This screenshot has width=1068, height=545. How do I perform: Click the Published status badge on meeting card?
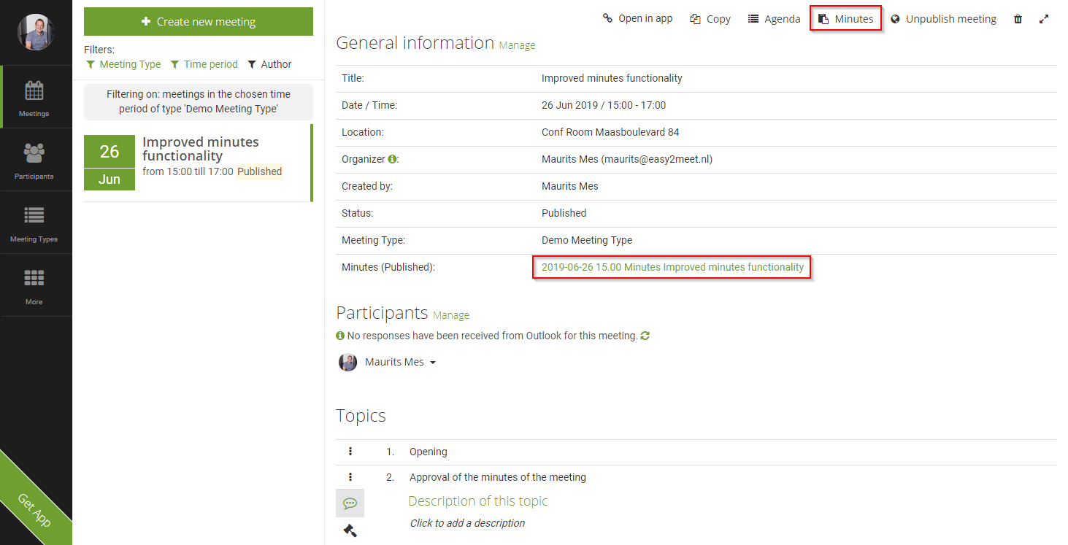259,171
